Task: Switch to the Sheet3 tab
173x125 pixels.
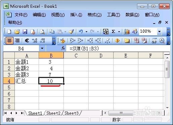Action: click(x=72, y=113)
